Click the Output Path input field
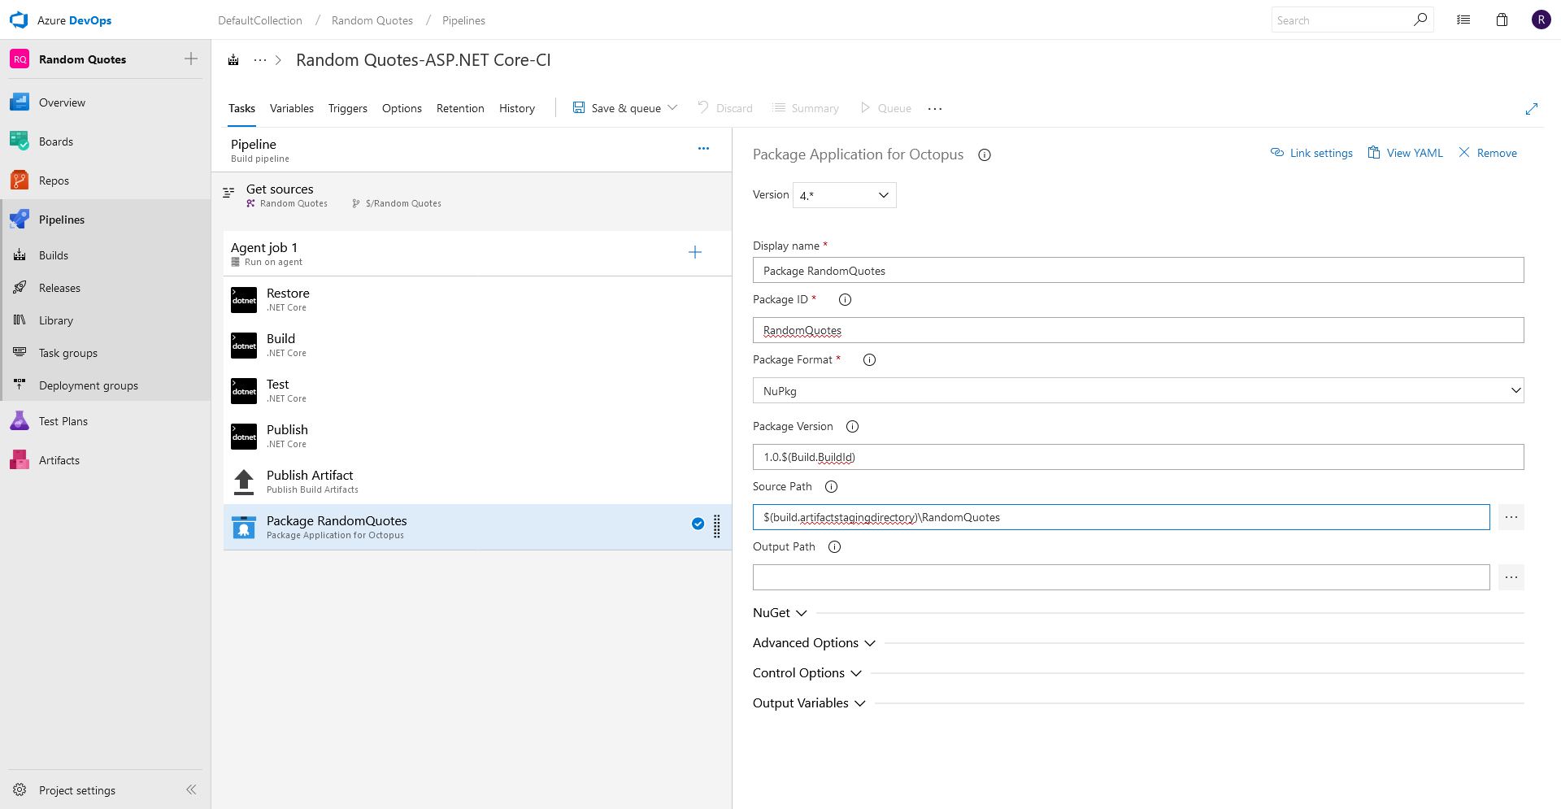The height and width of the screenshot is (809, 1561). [1121, 577]
